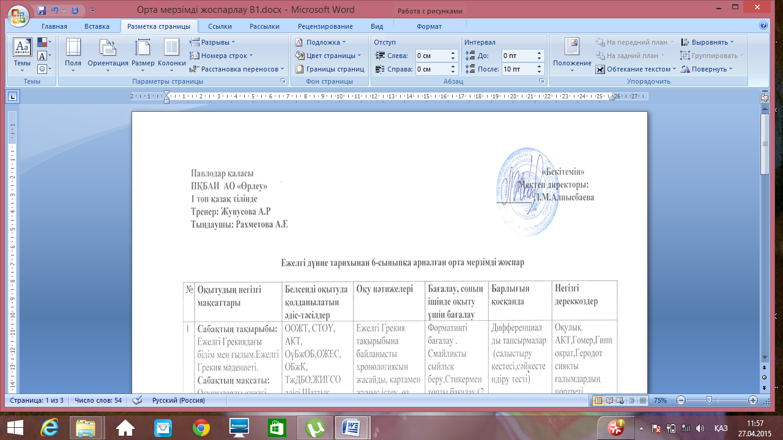Click zoom slider handle
The image size is (783, 440).
[x=708, y=400]
